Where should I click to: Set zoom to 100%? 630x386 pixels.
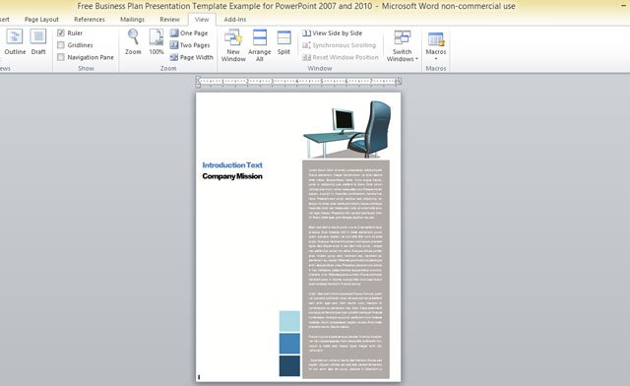[x=157, y=41]
